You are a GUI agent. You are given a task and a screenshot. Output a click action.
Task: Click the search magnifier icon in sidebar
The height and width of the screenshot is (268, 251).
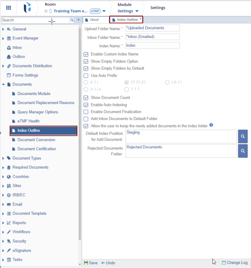[x=72, y=20]
